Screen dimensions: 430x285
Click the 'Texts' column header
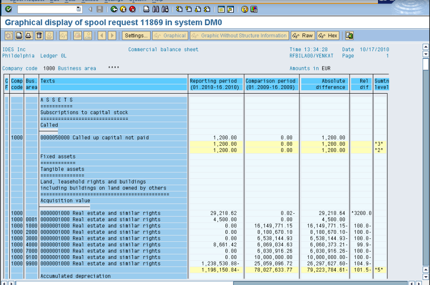[x=113, y=84]
